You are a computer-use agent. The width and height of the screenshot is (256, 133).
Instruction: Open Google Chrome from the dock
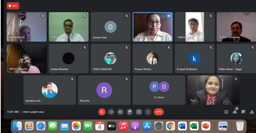pyautogui.click(x=171, y=126)
